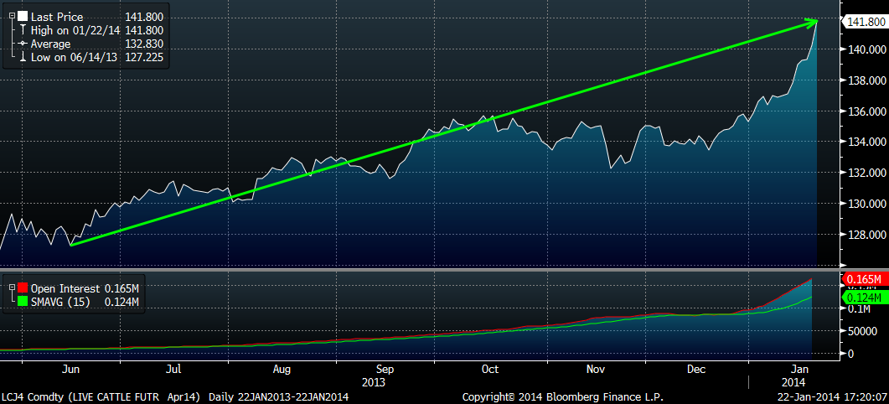Click the Low marker icon in legend
The height and width of the screenshot is (404, 889).
pyautogui.click(x=23, y=57)
